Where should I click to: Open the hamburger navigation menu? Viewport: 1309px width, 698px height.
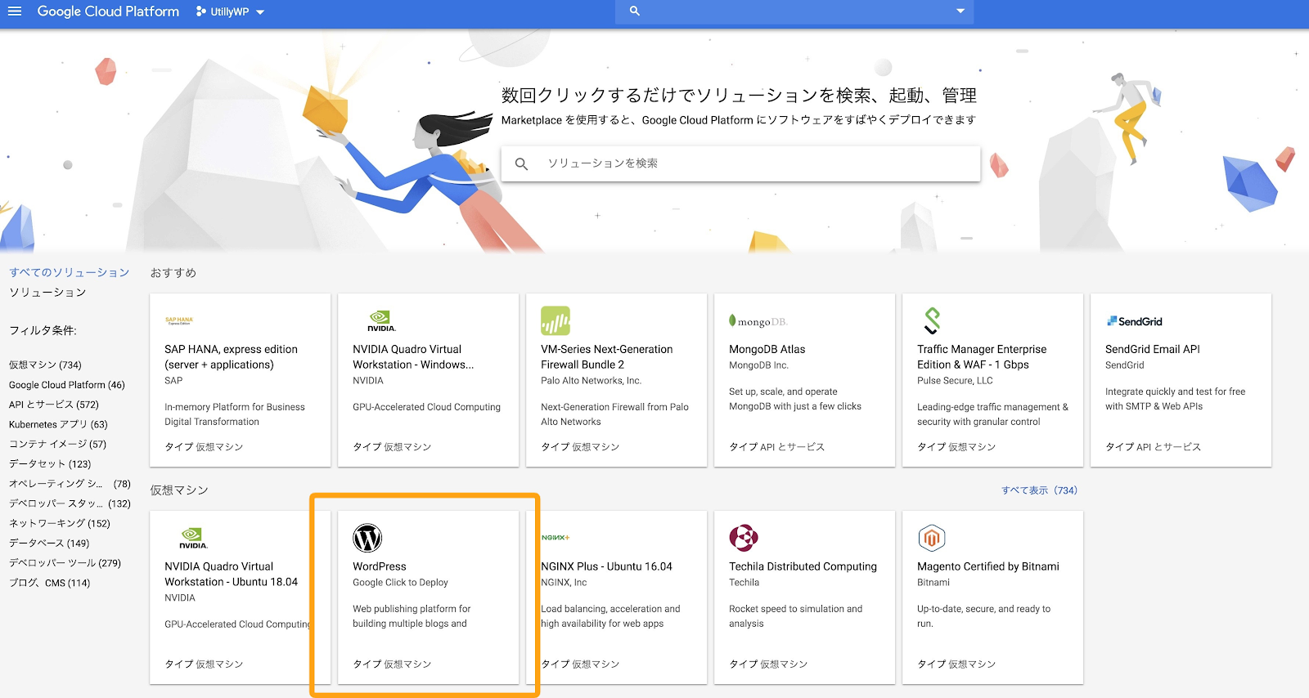point(15,11)
